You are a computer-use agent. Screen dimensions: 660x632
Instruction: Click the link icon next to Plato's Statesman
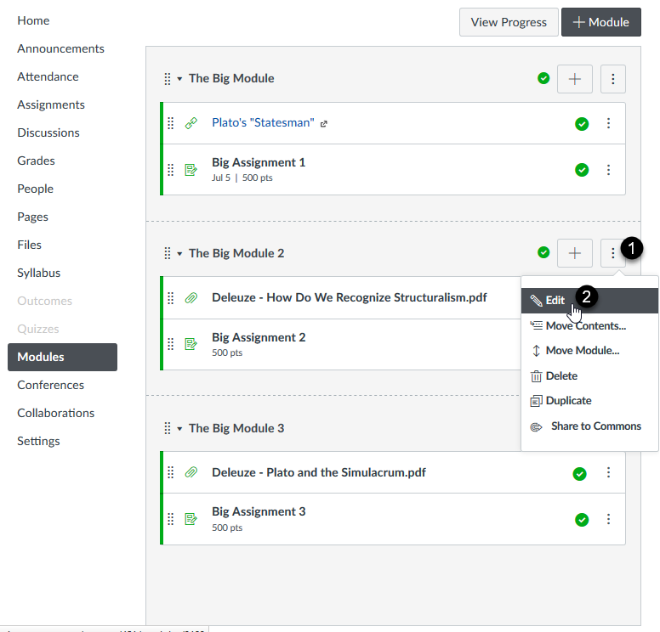[191, 123]
